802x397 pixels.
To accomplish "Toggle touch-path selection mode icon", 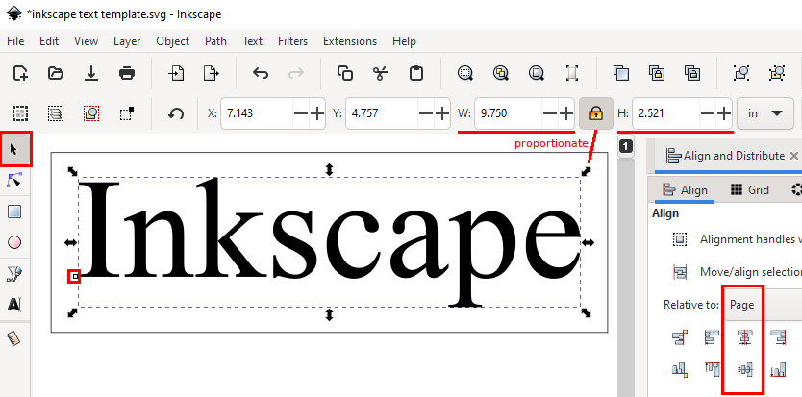I will click(x=91, y=113).
